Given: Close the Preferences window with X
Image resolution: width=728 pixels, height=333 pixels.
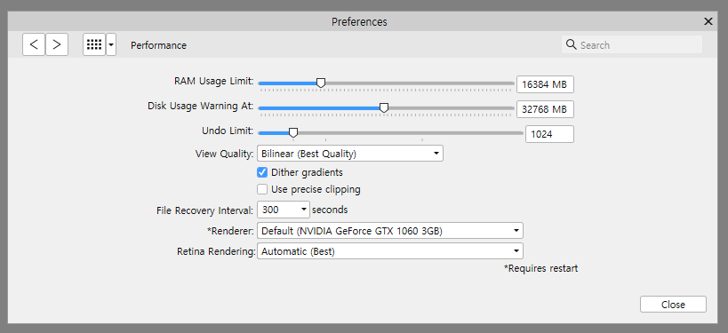Looking at the screenshot, I should point(708,21).
